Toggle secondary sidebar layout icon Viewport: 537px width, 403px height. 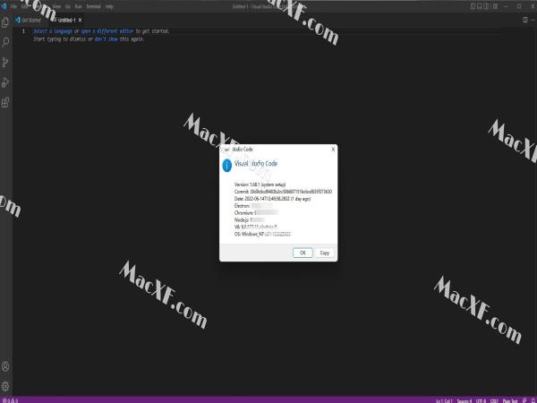[x=487, y=6]
